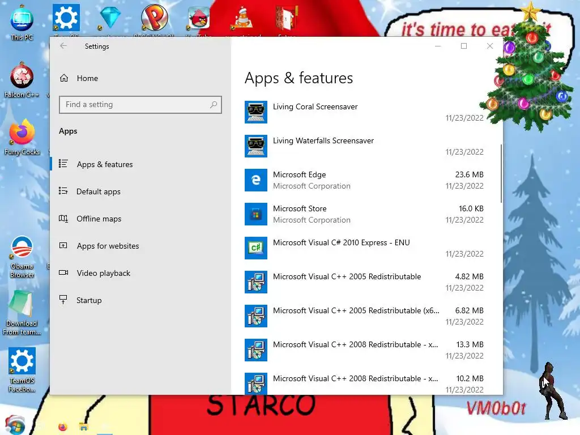Click Visual C# 2010 Express icon

pyautogui.click(x=256, y=248)
